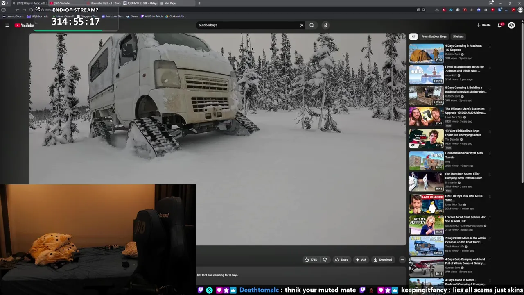
Task: Dislike the video with the thumbs-down button
Action: (325, 259)
